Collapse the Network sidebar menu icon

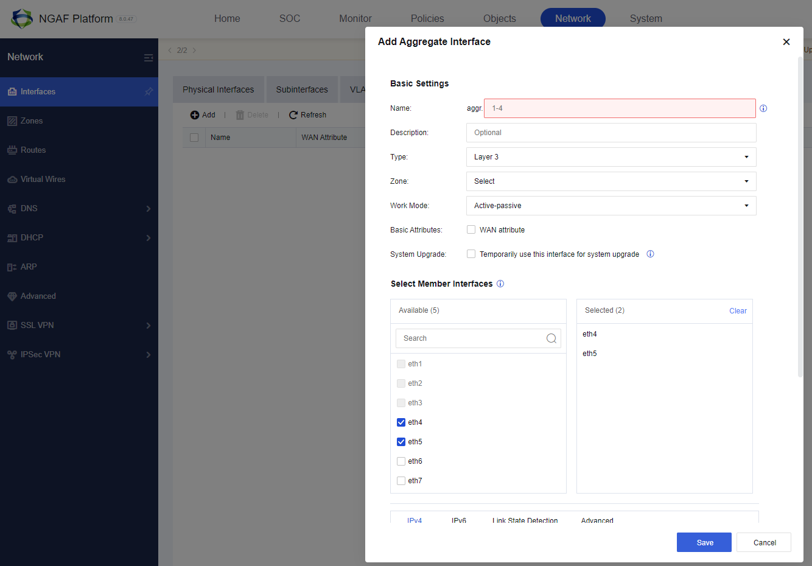(x=148, y=57)
